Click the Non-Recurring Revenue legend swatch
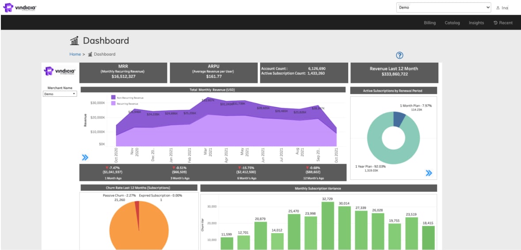The image size is (521, 250). 113,98
